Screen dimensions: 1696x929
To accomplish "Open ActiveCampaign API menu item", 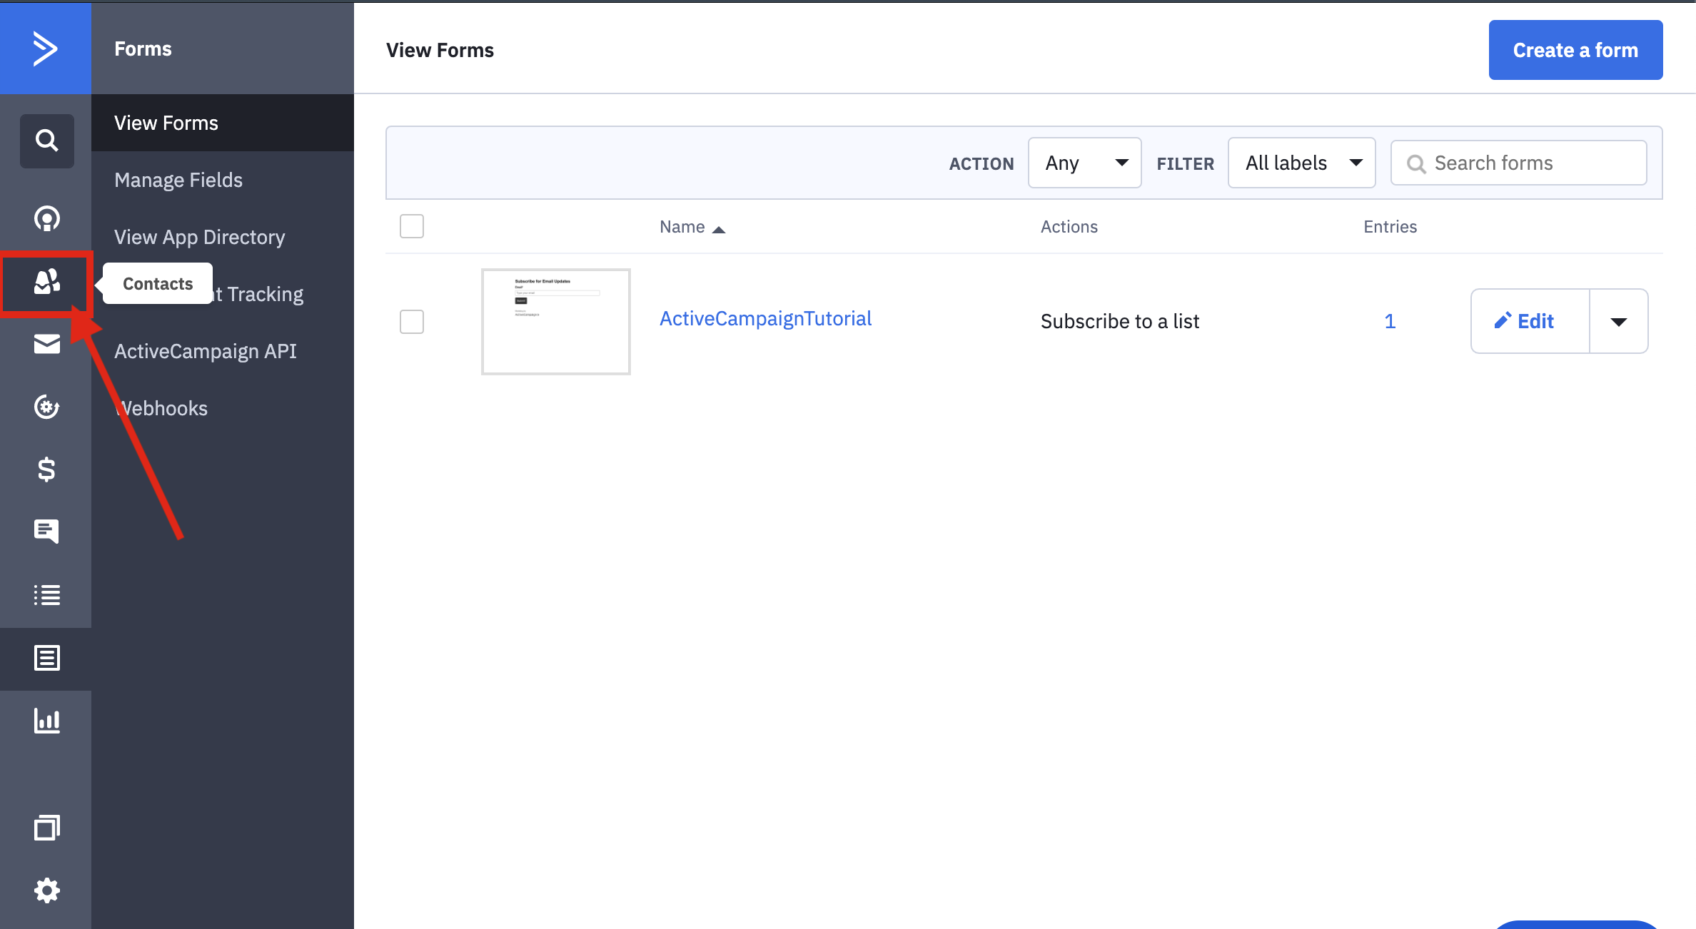I will (205, 351).
